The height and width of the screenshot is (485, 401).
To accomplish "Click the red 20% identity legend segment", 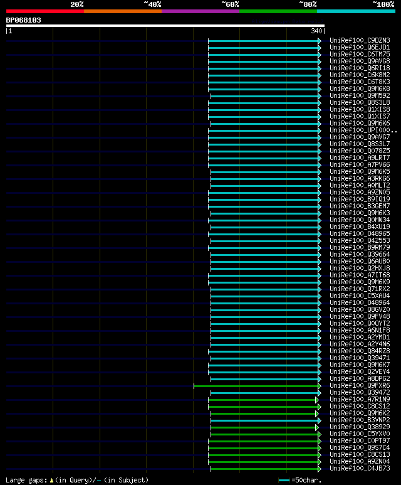I will click(45, 11).
